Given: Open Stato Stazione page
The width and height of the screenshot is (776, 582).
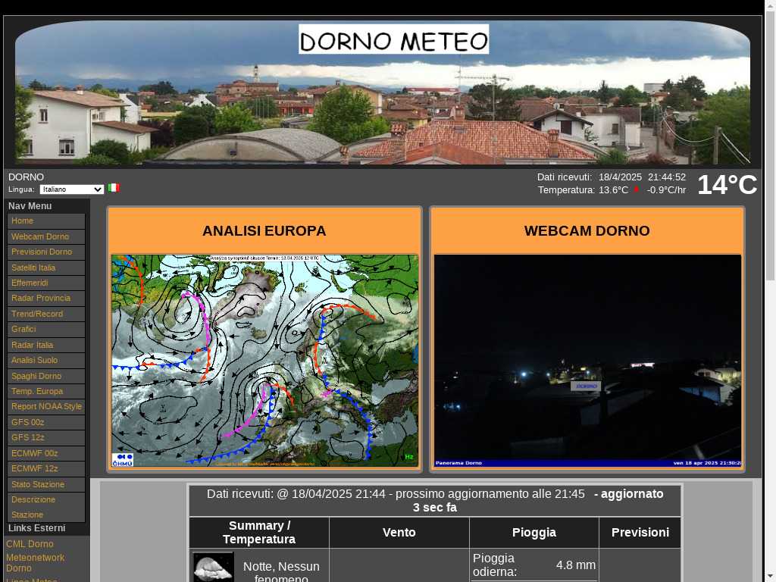Looking at the screenshot, I should [46, 484].
